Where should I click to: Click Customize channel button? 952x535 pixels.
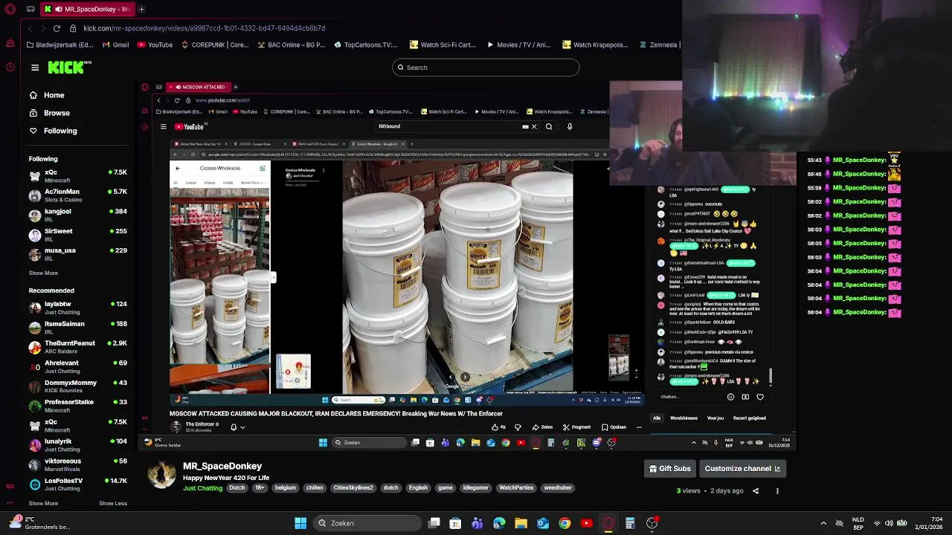point(742,469)
